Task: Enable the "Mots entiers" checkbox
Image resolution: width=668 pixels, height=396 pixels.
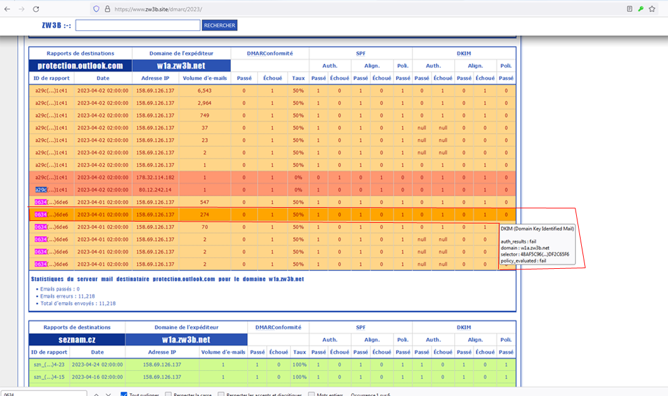Action: point(311,394)
